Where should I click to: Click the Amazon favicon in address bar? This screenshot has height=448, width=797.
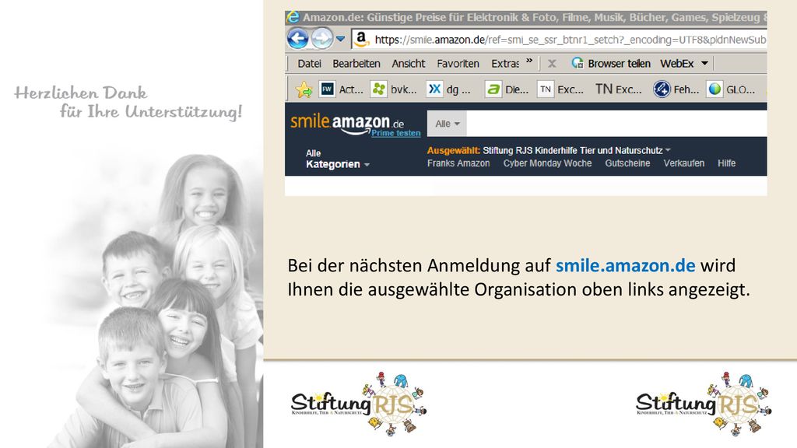pos(361,39)
